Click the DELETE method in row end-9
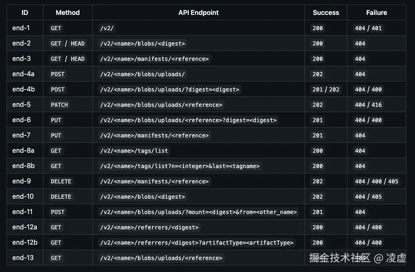 [x=61, y=181]
